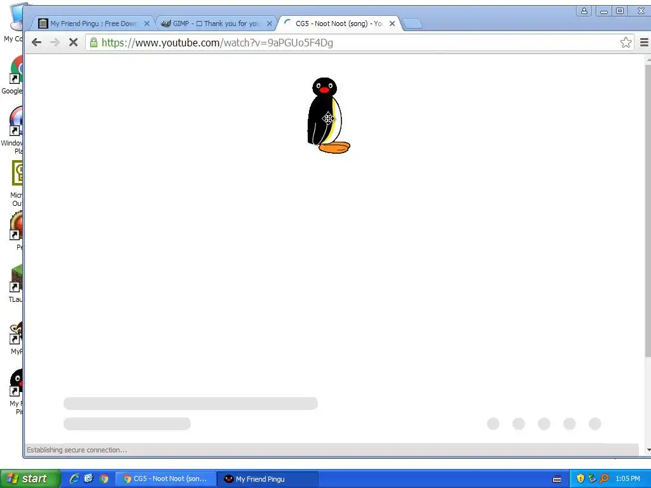Image resolution: width=651 pixels, height=488 pixels.
Task: Click the green padlock security icon
Action: tap(94, 43)
